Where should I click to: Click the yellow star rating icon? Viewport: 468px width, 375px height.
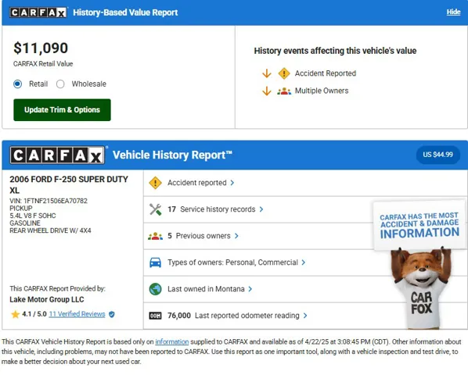pyautogui.click(x=15, y=314)
